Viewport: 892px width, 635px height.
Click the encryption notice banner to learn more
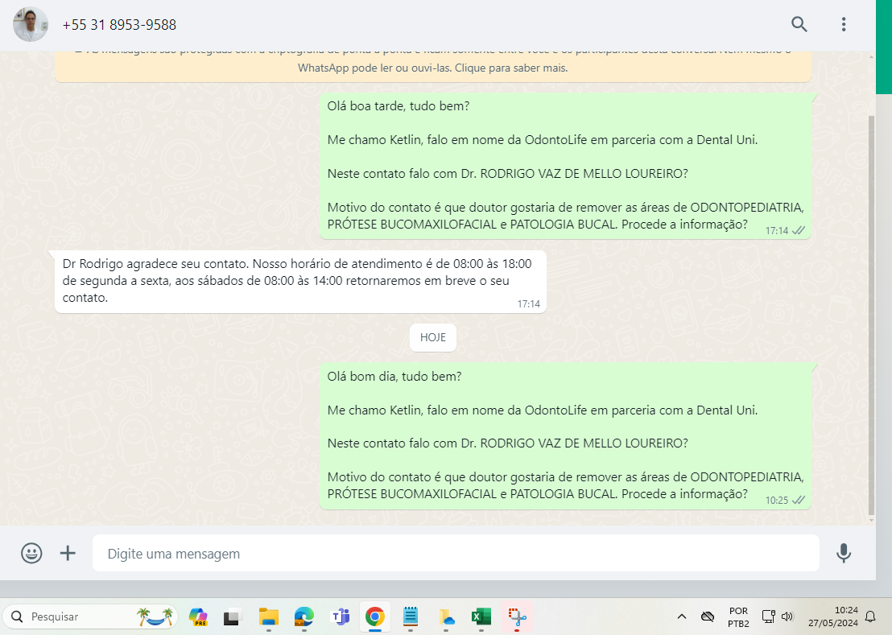point(433,66)
